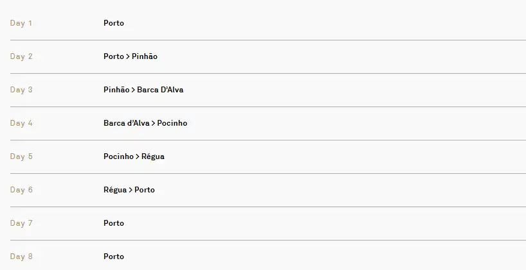This screenshot has height=270, width=526.
Task: Expand the Pocinho > Régua entry
Action: pyautogui.click(x=133, y=156)
